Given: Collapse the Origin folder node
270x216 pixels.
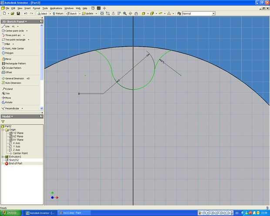Looking at the screenshot, I should tap(3, 130).
